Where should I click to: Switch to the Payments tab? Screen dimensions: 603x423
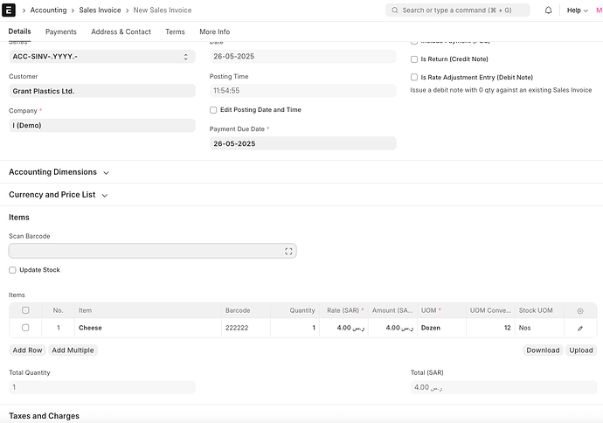pos(61,32)
